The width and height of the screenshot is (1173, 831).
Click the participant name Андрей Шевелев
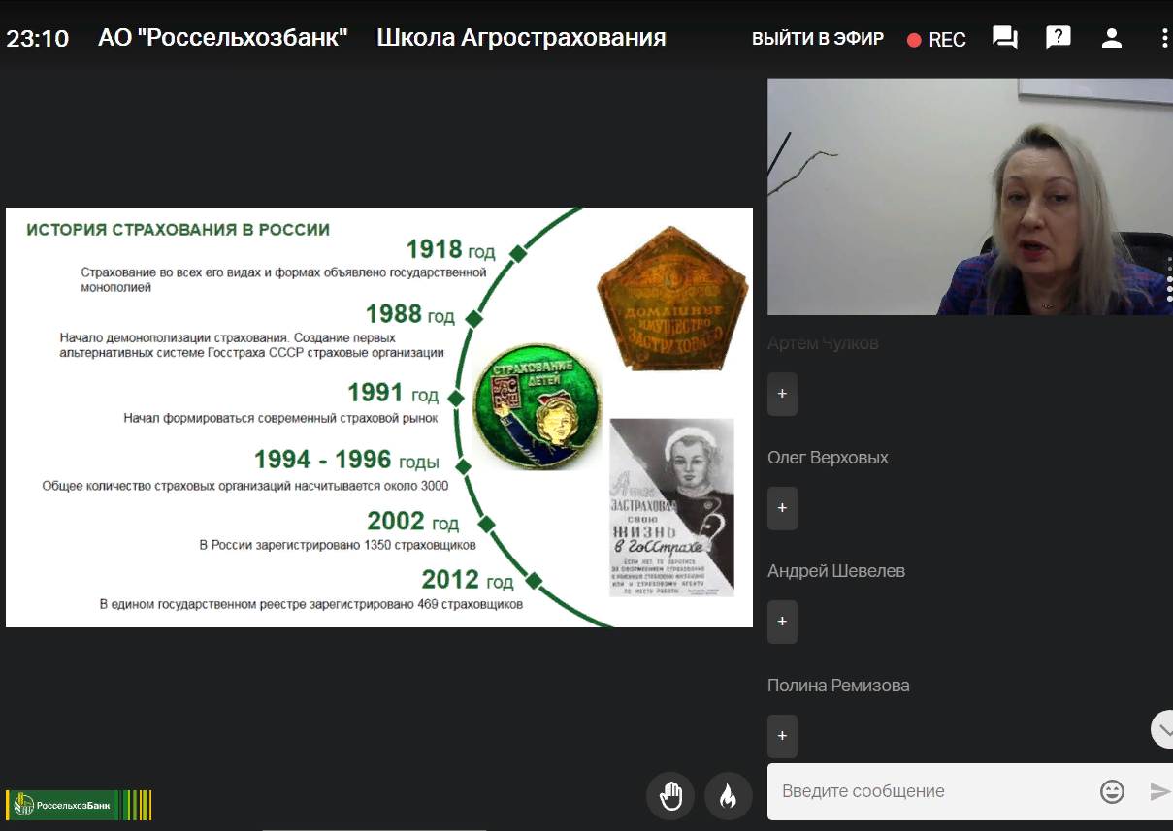coord(836,571)
